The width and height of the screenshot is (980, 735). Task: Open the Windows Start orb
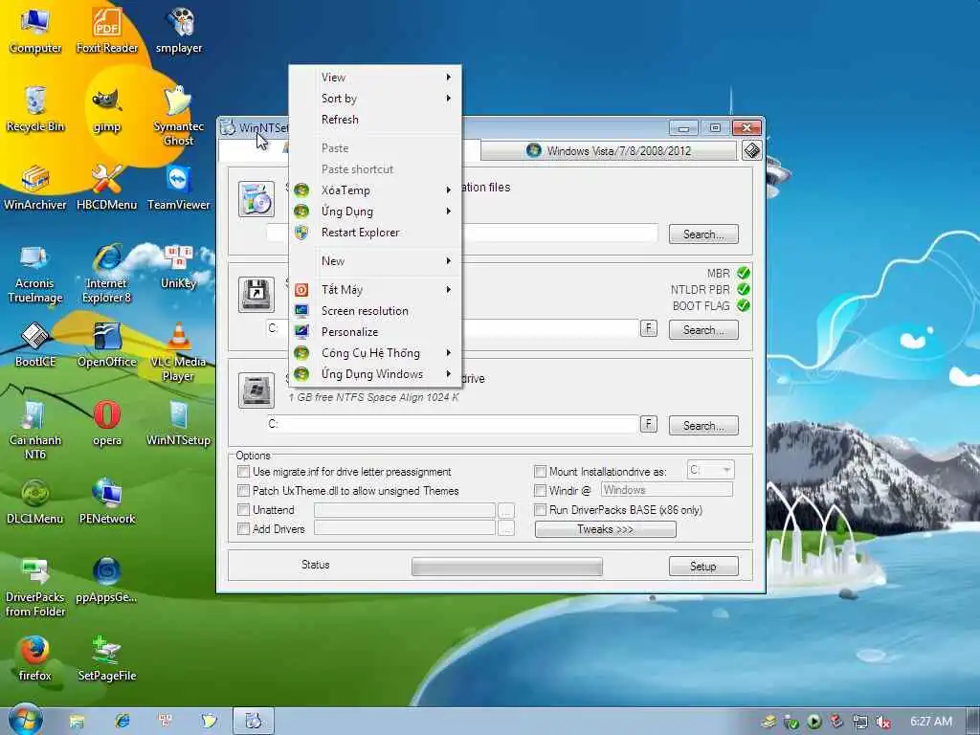coord(25,720)
